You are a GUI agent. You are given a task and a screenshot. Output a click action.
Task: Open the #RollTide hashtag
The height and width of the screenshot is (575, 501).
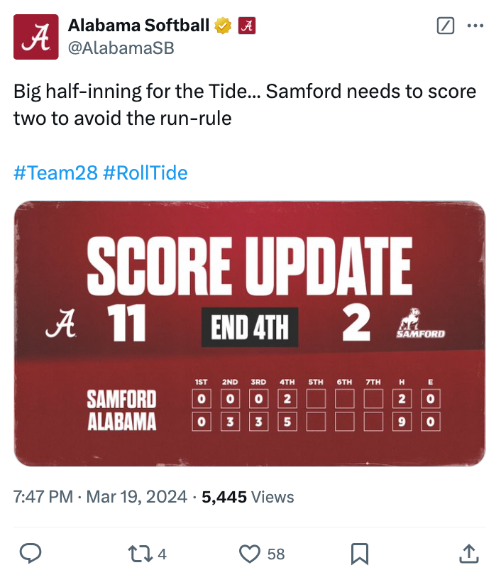145,172
